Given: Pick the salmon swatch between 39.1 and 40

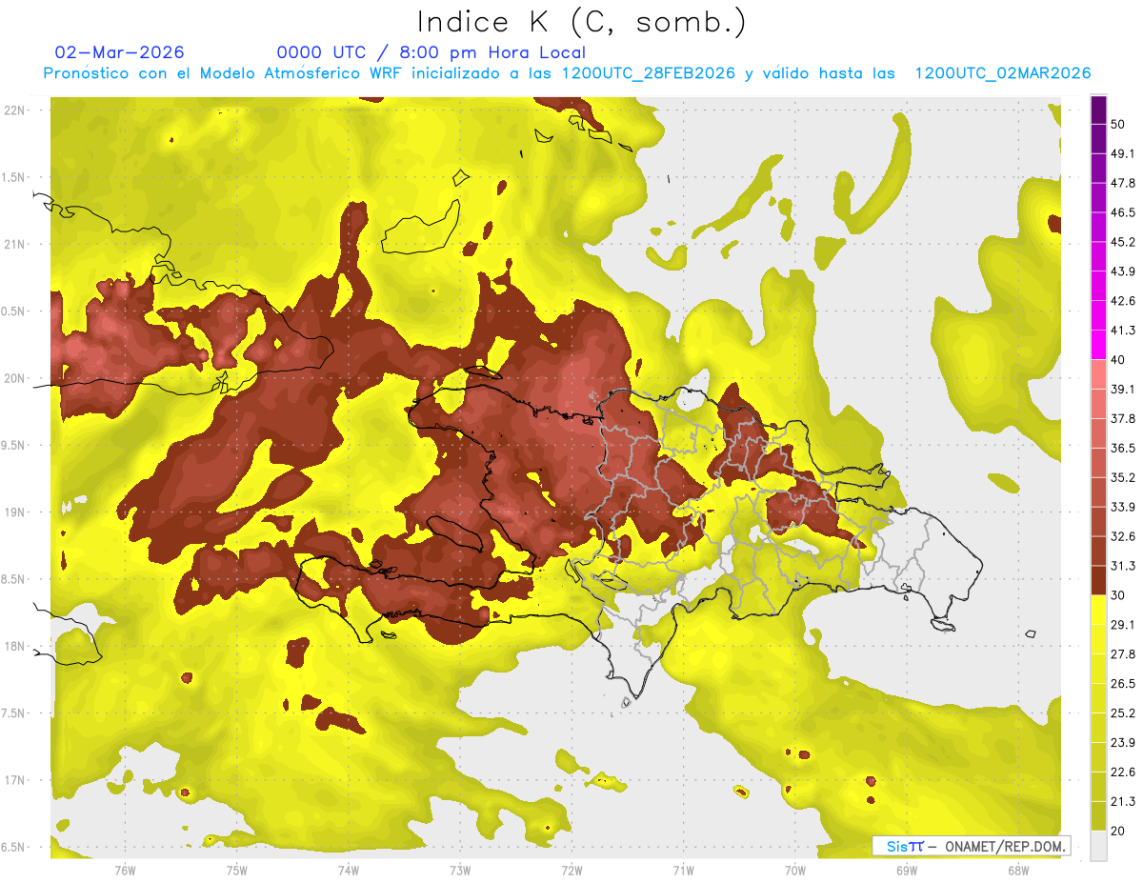Looking at the screenshot, I should (1099, 375).
